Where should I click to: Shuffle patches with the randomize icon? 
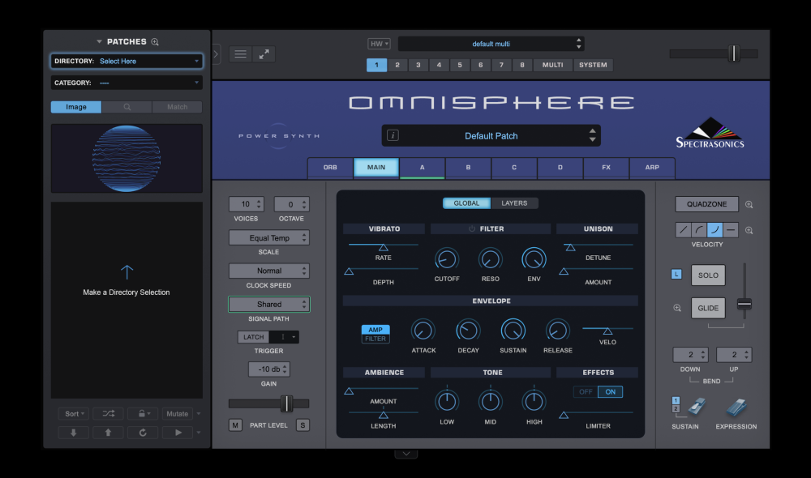tap(108, 413)
